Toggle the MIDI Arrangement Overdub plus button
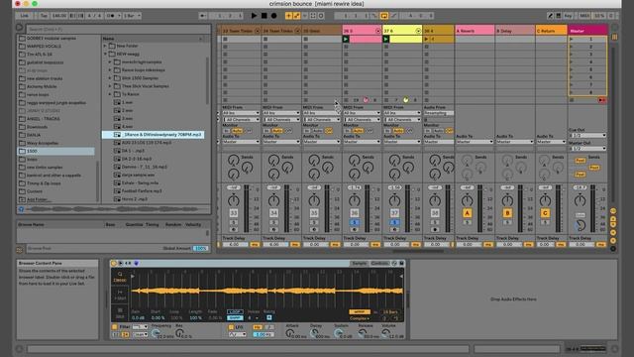Viewport: 634px width, 357px height. click(x=288, y=16)
